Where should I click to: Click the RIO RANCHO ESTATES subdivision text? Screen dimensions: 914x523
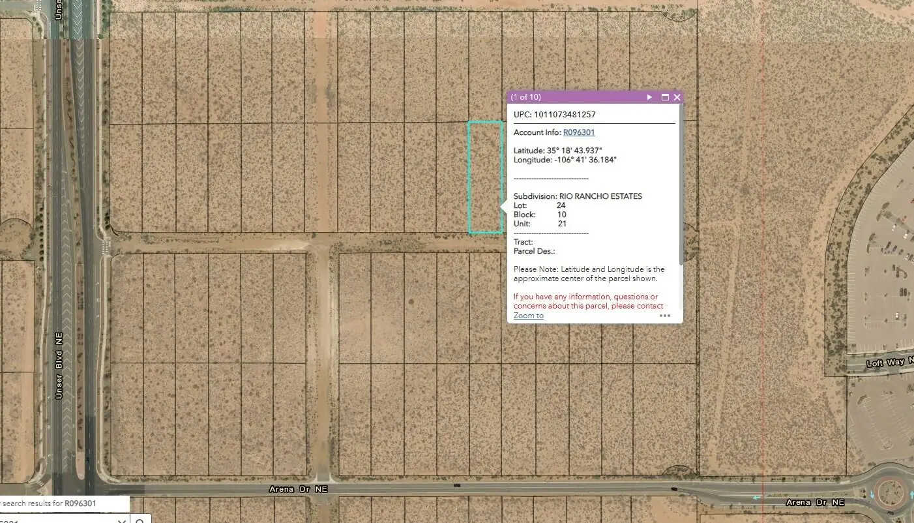click(600, 196)
